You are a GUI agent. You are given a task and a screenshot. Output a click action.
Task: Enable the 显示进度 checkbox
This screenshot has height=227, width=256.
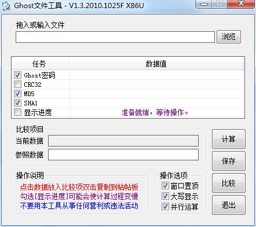click(17, 112)
